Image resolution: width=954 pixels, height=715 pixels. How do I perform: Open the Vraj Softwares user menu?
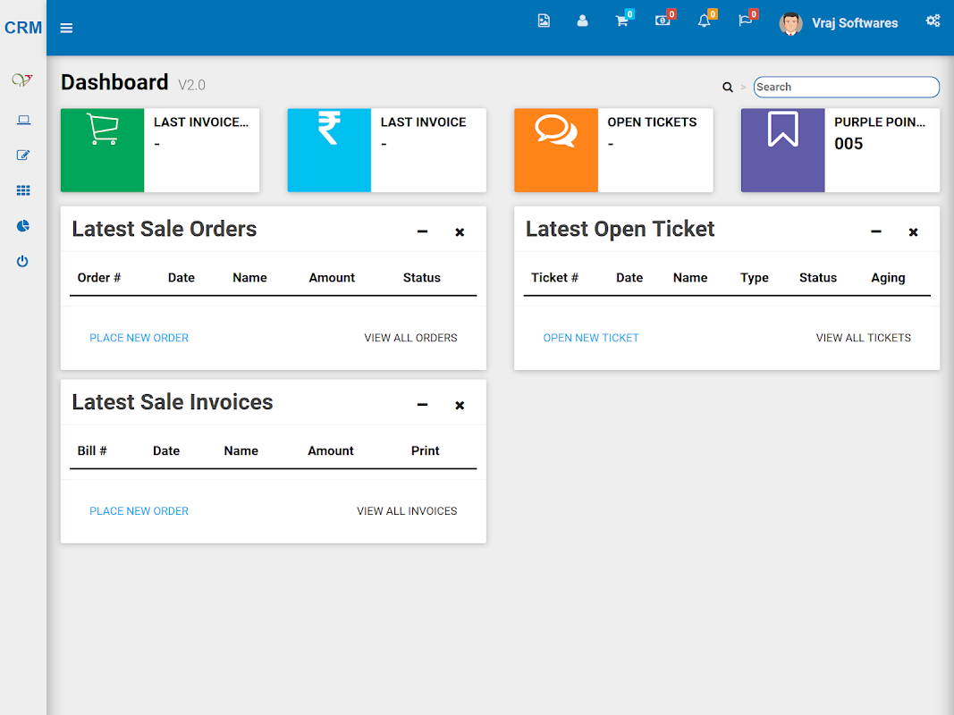tap(840, 24)
